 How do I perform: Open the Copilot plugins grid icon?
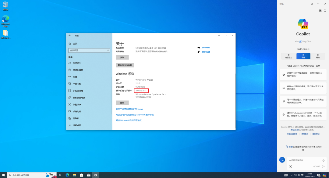320,11
